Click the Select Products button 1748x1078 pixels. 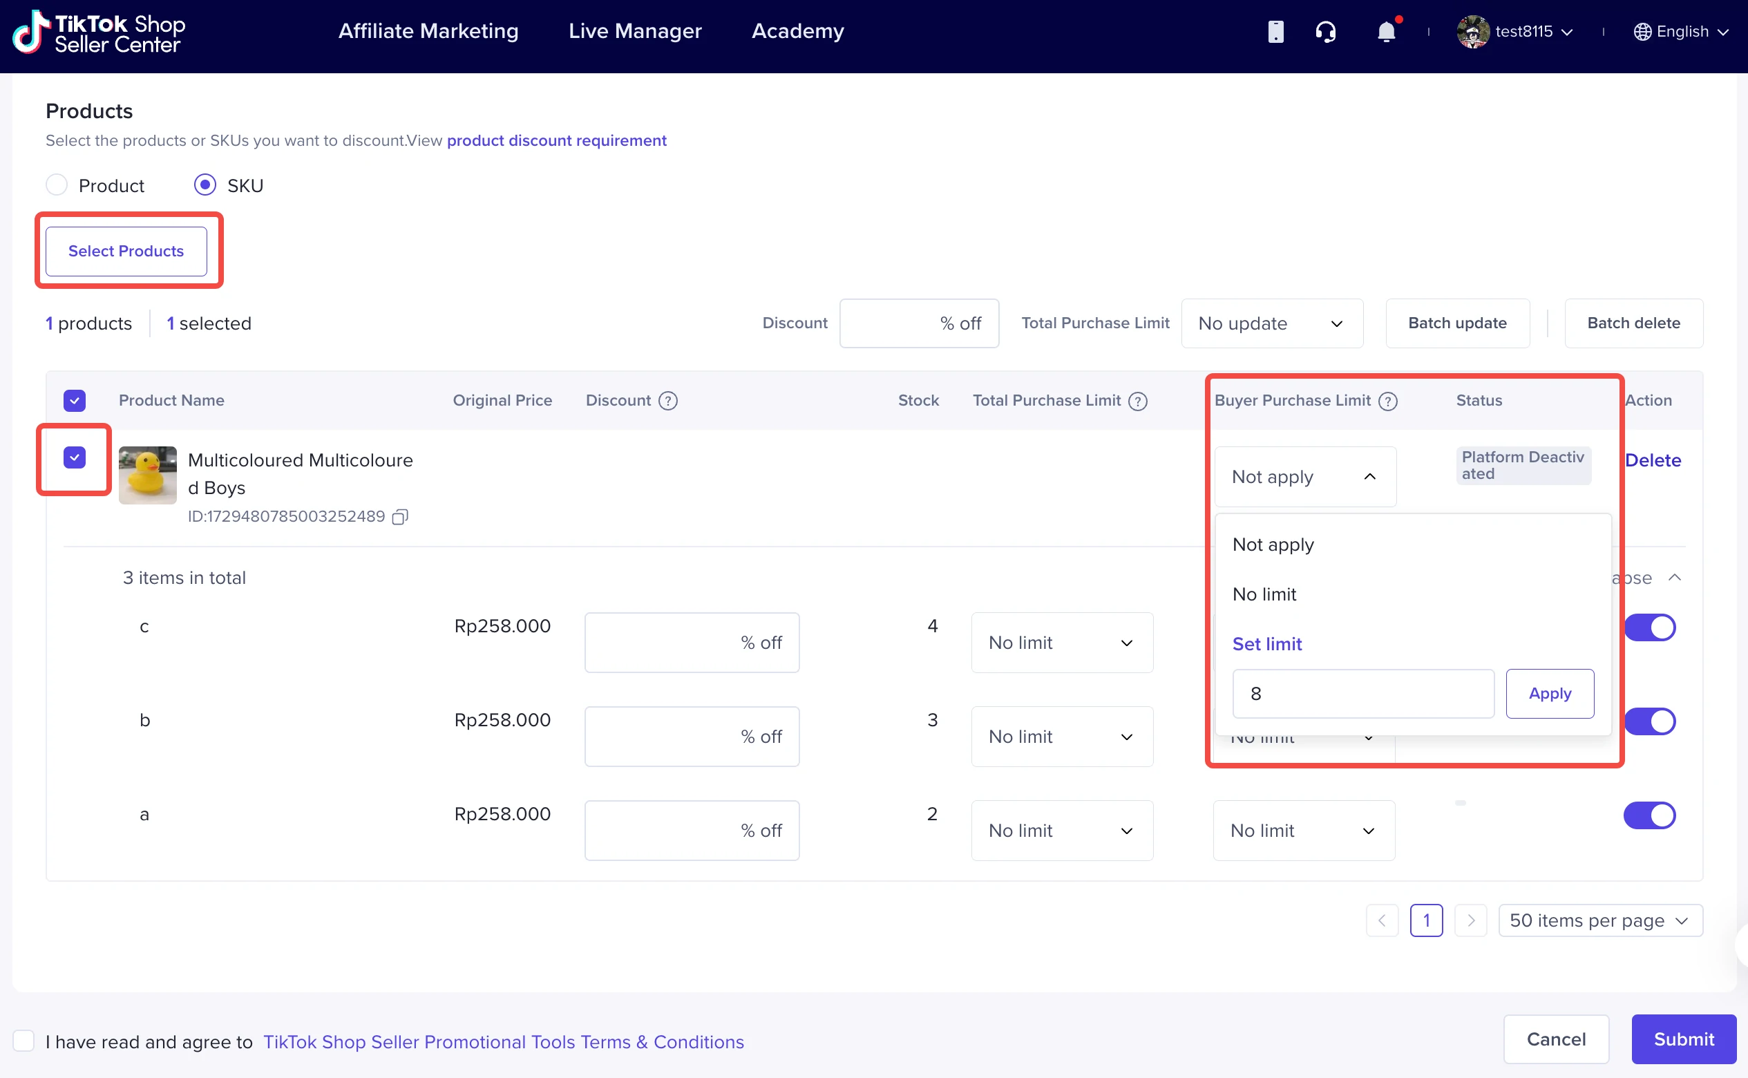pyautogui.click(x=126, y=251)
